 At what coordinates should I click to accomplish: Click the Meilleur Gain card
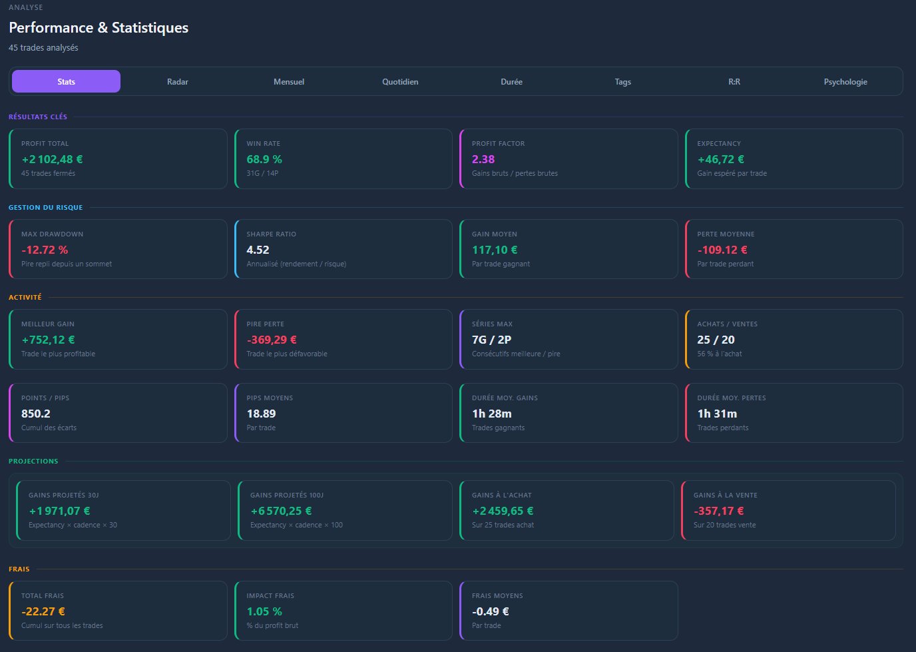coord(118,339)
